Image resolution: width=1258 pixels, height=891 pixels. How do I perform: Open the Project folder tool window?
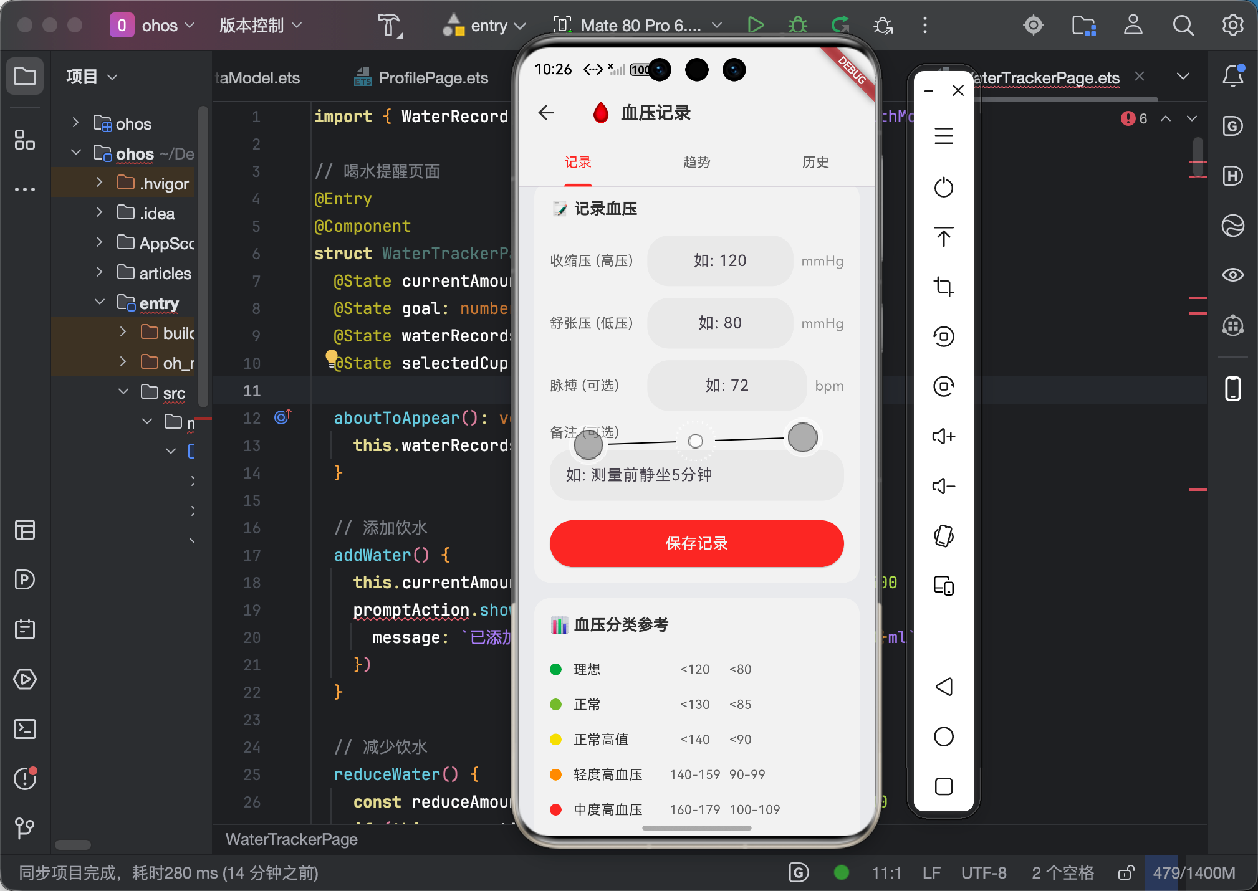(x=25, y=76)
